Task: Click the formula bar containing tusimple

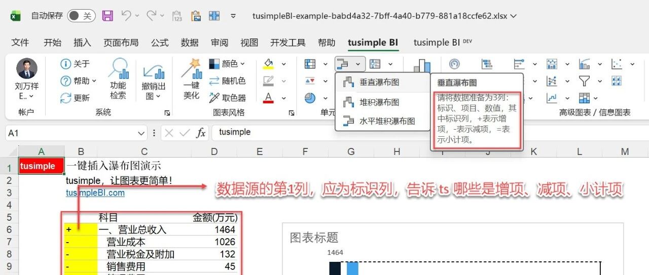Action: [430, 132]
